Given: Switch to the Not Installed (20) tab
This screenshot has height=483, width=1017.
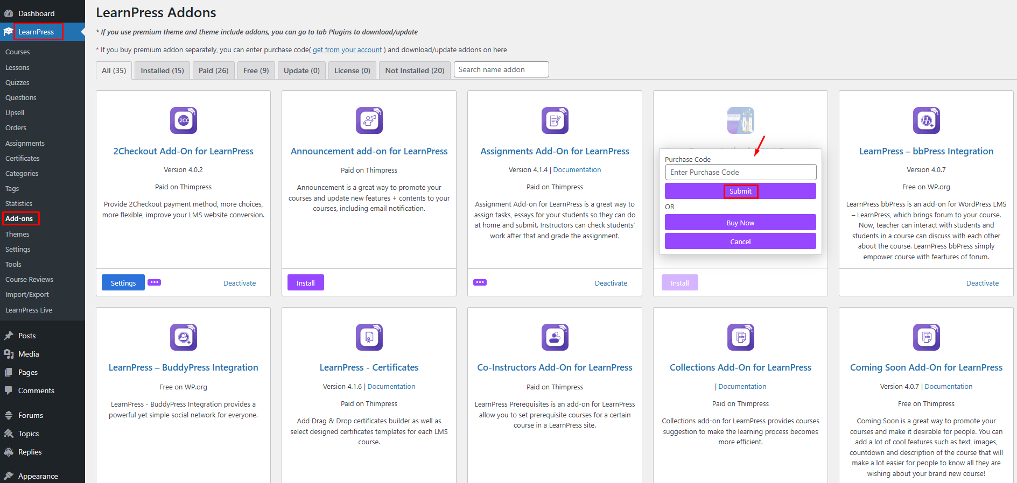Looking at the screenshot, I should coord(415,70).
